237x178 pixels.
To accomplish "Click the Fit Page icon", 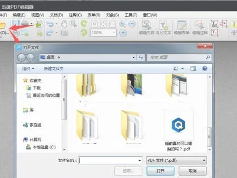I will point(103,24).
